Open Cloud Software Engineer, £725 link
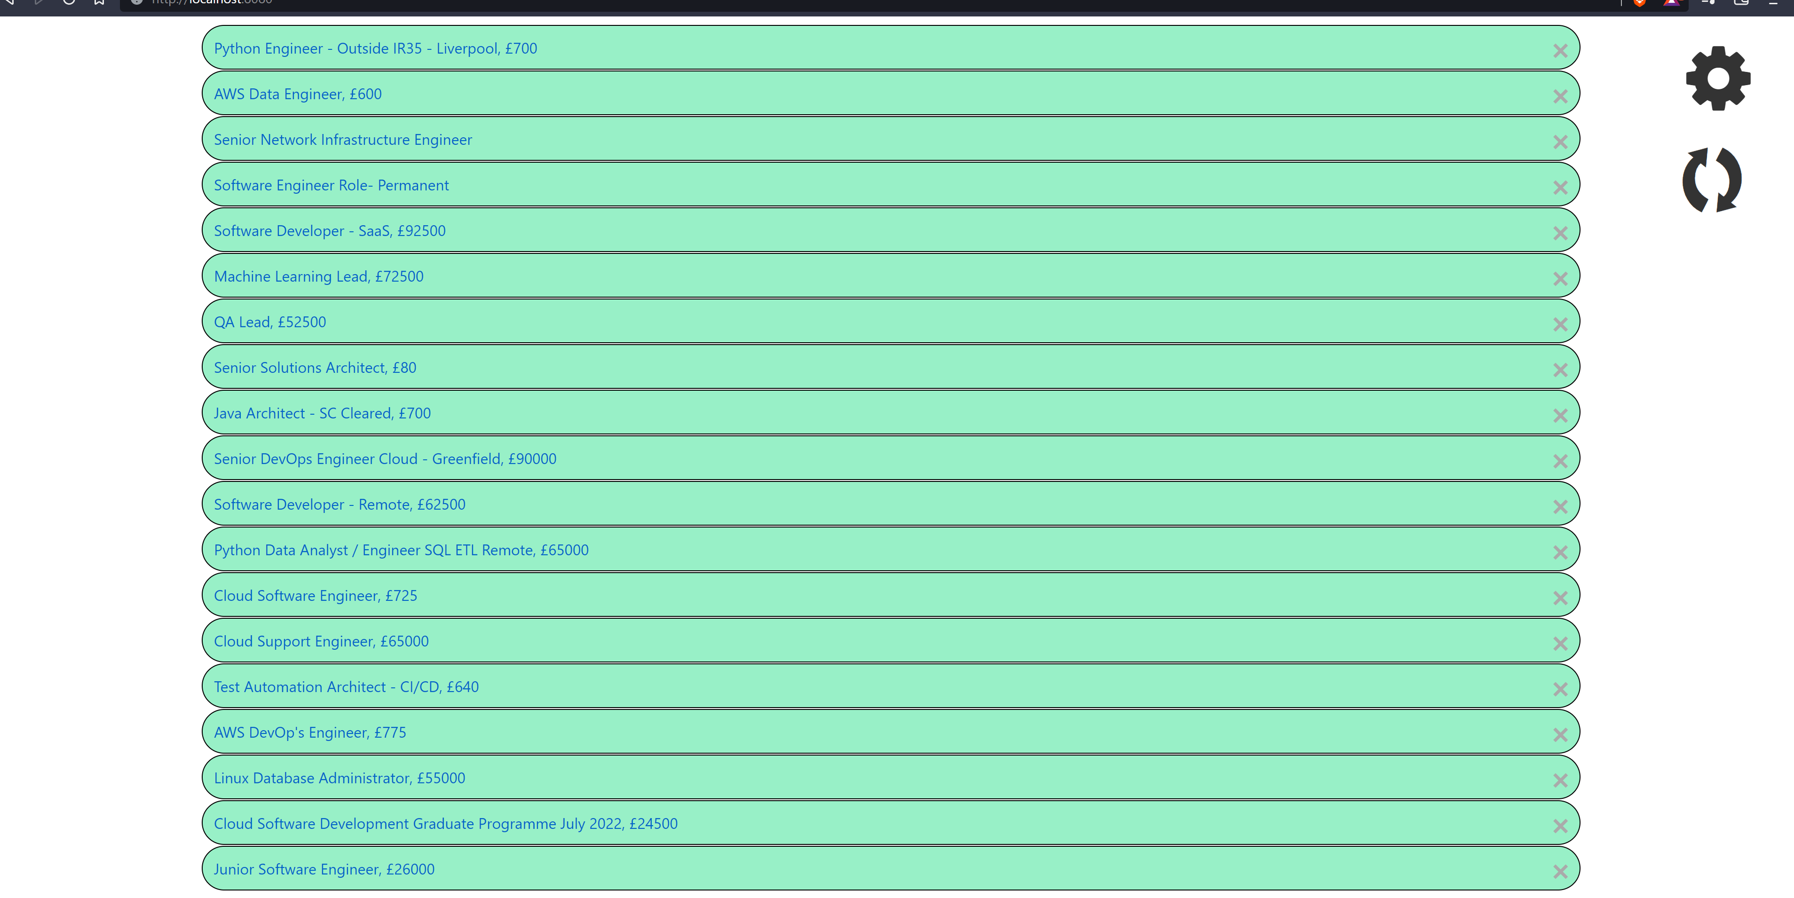Image resolution: width=1794 pixels, height=898 pixels. [x=316, y=596]
